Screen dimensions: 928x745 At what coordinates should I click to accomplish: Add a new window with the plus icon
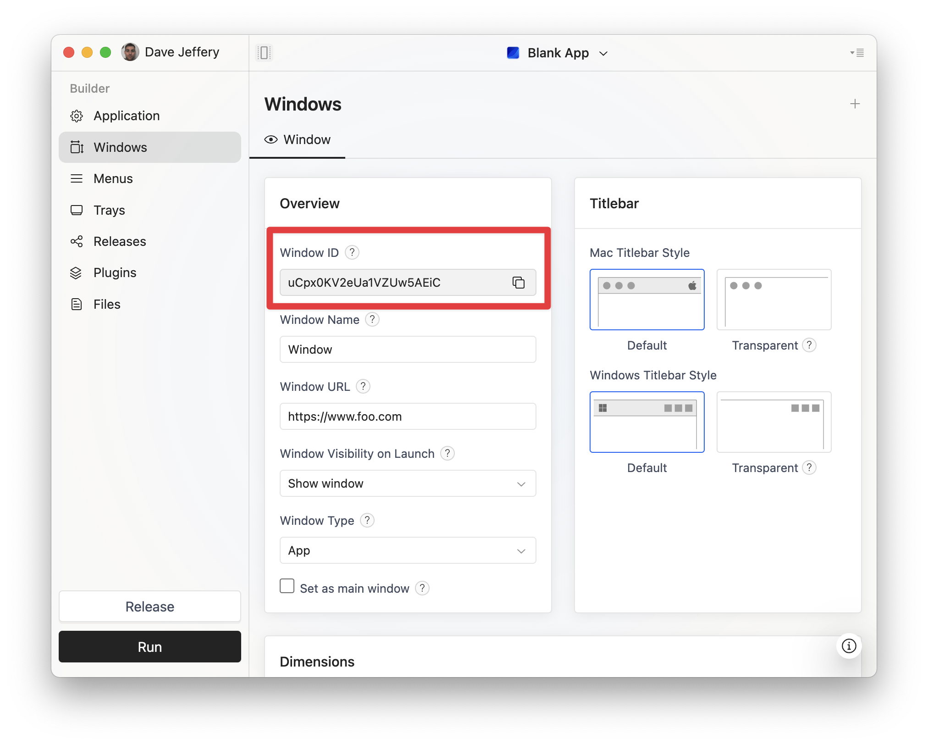point(855,104)
